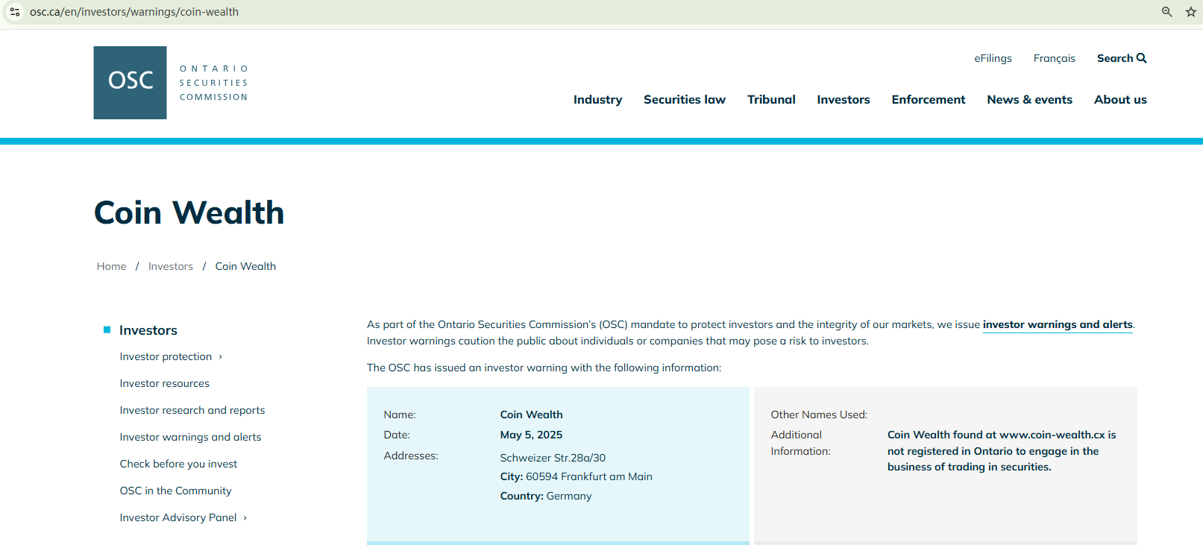Click the browser address bar URL
This screenshot has width=1203, height=548.
(x=134, y=12)
